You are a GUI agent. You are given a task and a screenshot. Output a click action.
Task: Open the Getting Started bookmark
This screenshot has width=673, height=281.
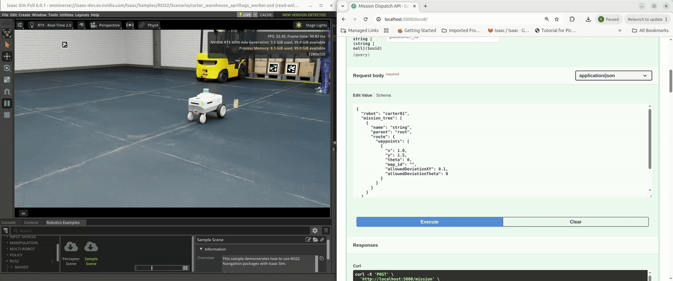pos(417,31)
